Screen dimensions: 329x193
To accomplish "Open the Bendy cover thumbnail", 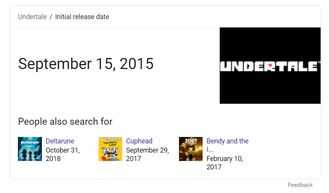I will (x=190, y=149).
